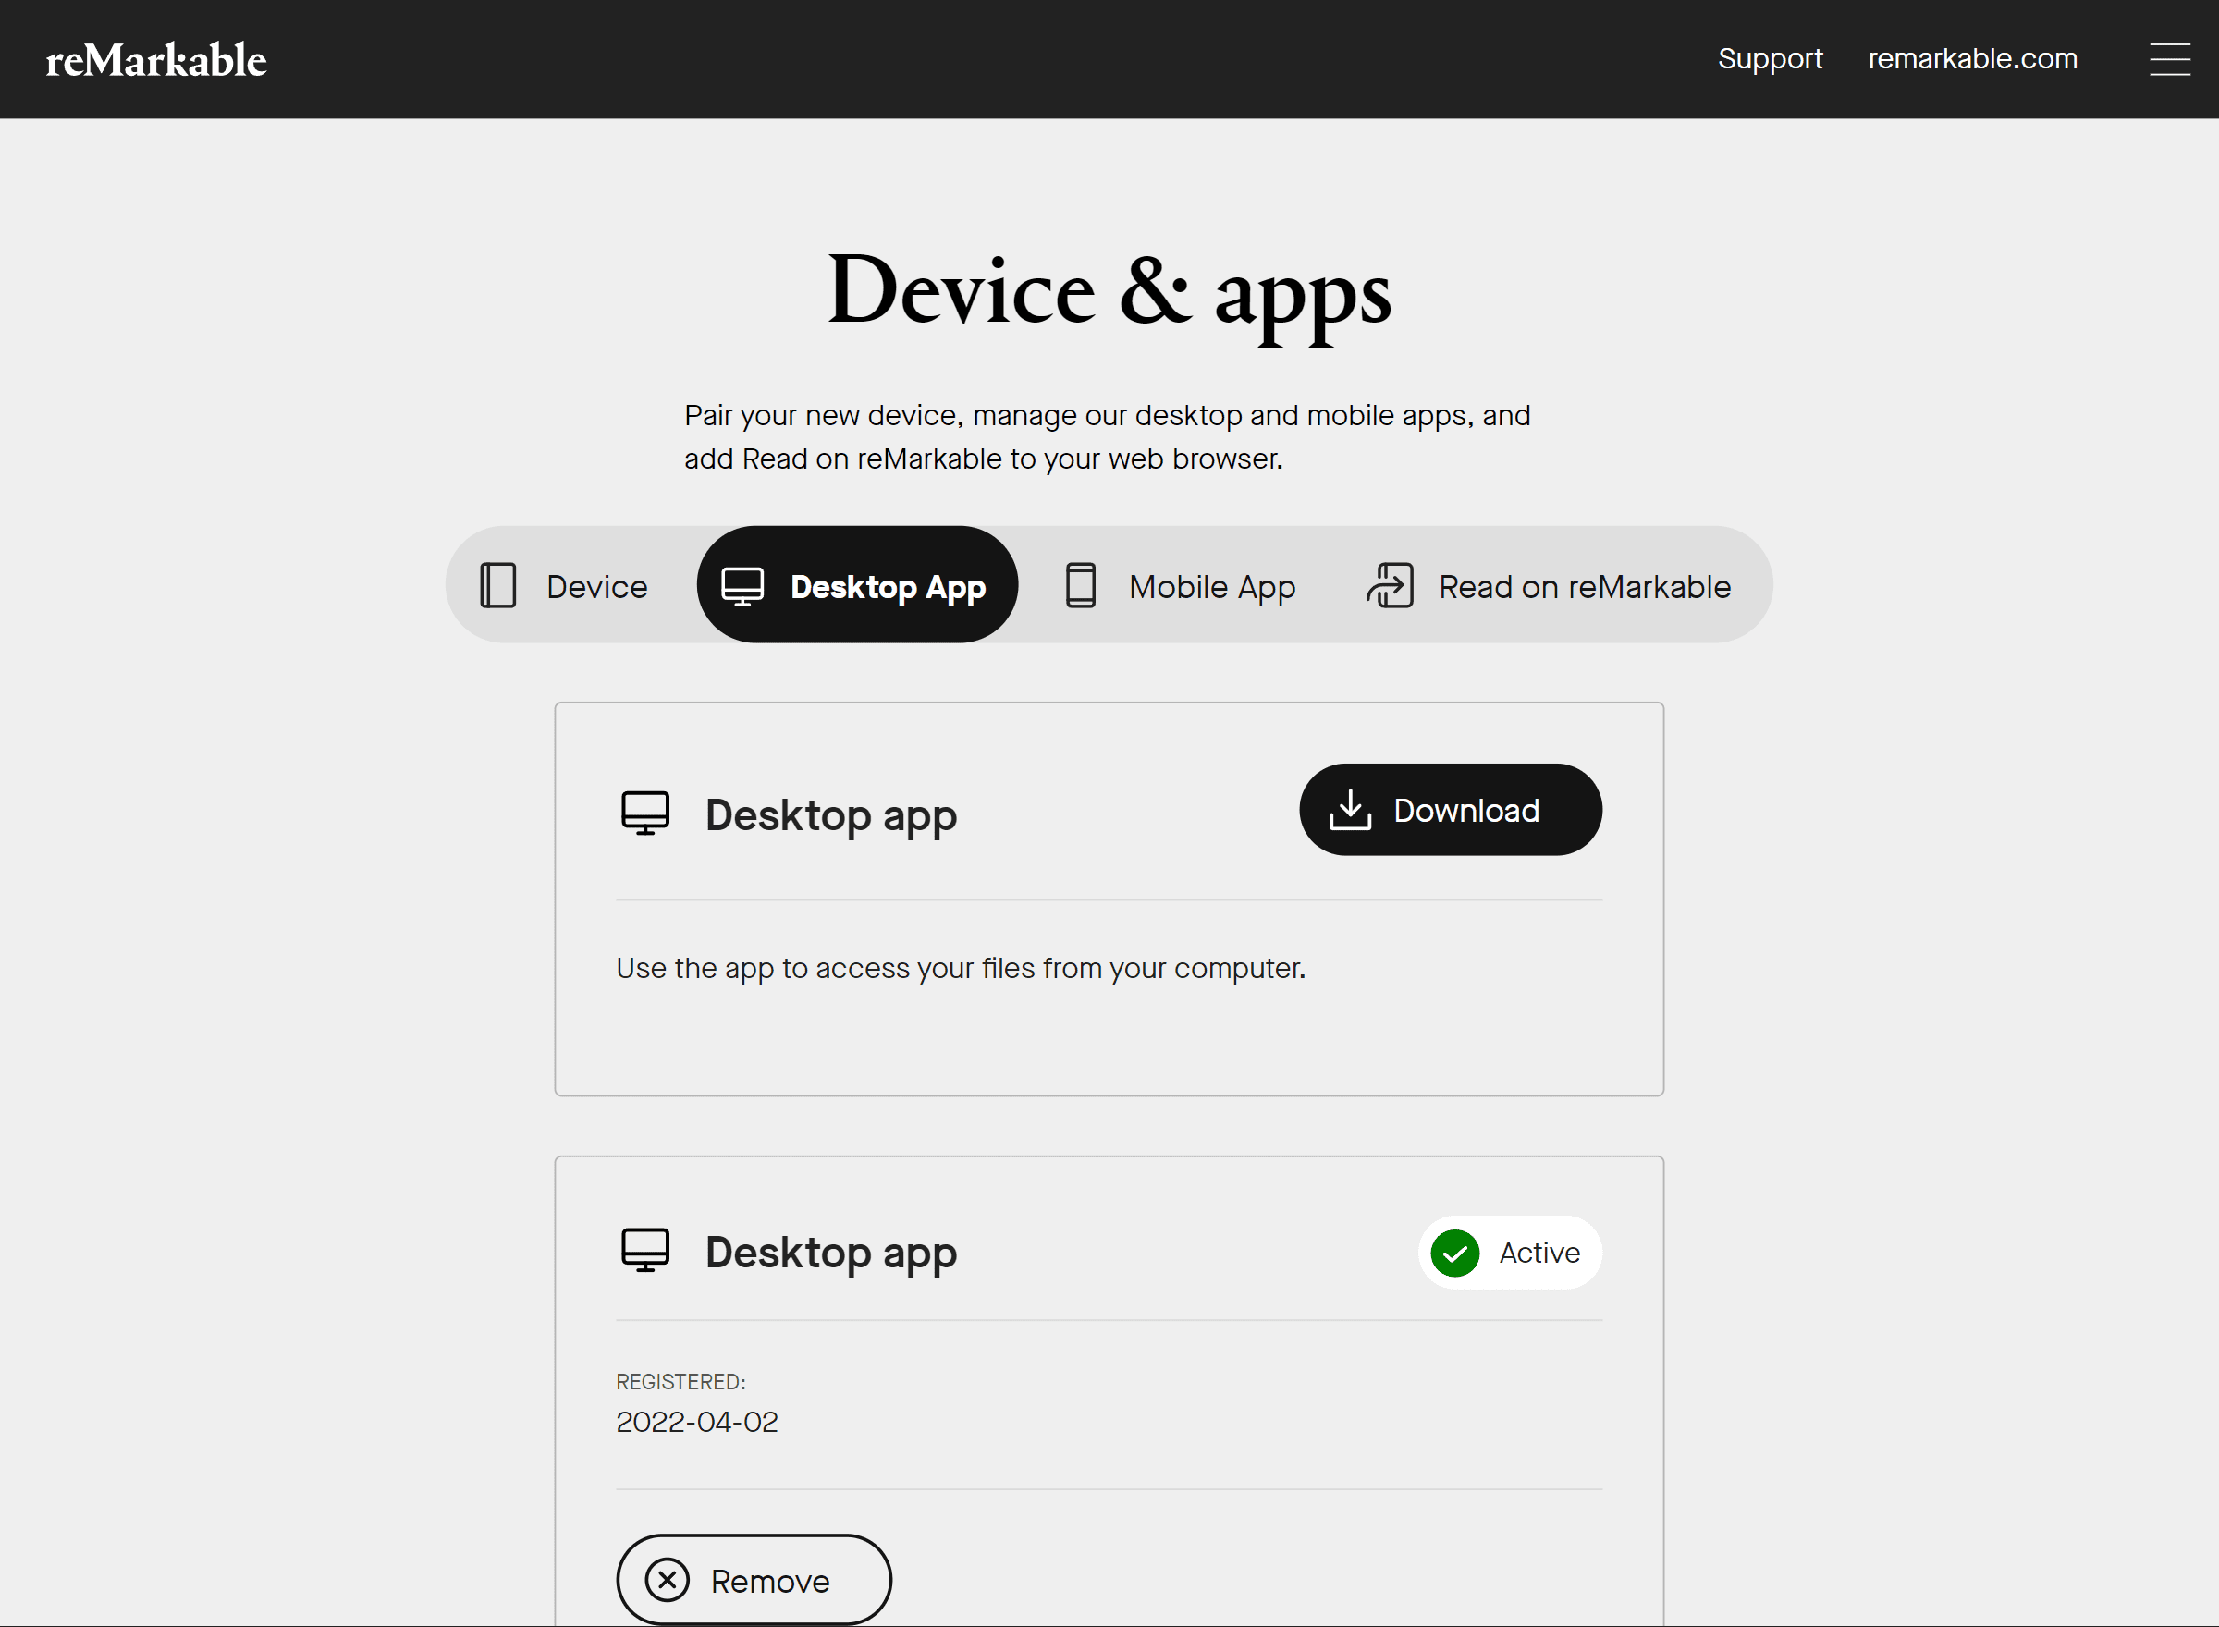
Task: Click the Mobile App phone icon
Action: [x=1081, y=585]
